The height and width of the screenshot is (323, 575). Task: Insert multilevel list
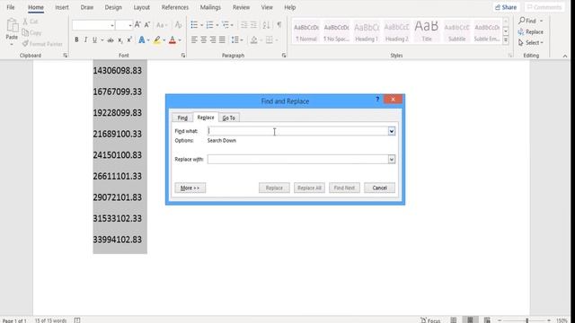tap(226, 25)
